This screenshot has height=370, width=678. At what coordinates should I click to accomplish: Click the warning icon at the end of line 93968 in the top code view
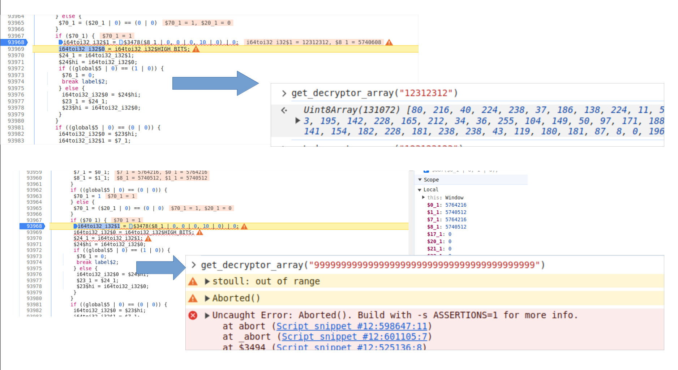[389, 43]
